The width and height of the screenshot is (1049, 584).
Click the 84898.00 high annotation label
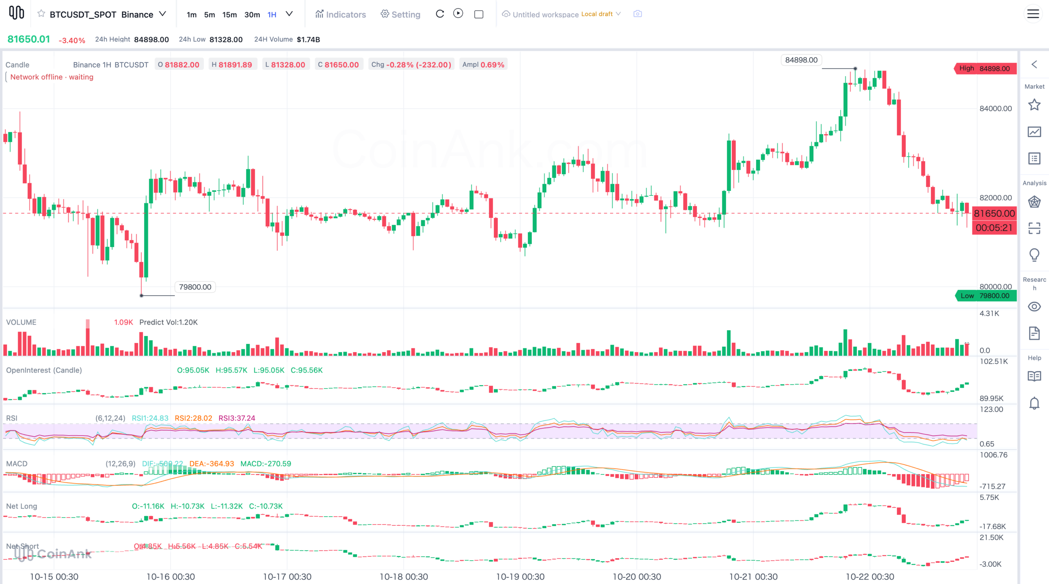point(801,60)
